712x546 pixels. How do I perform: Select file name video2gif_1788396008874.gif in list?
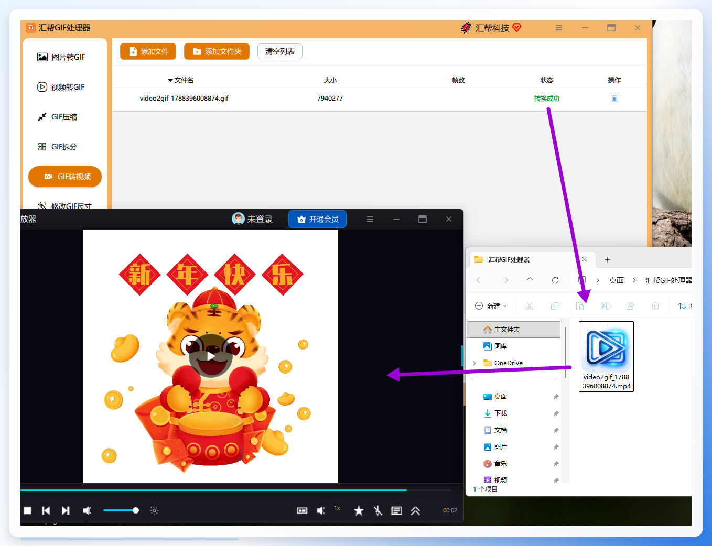(x=184, y=99)
